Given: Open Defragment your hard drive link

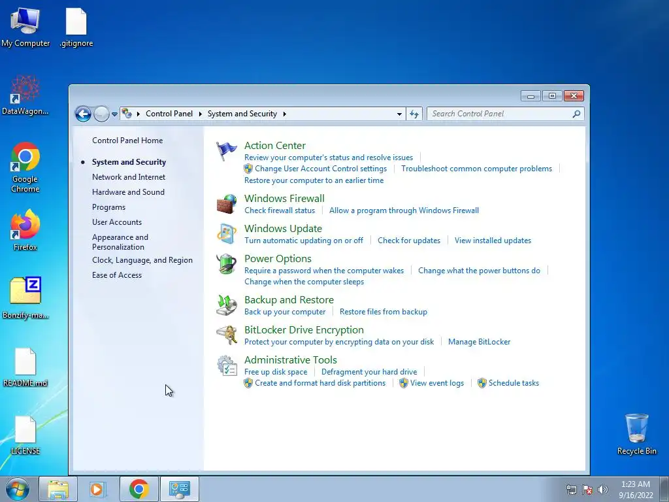Looking at the screenshot, I should coord(369,372).
